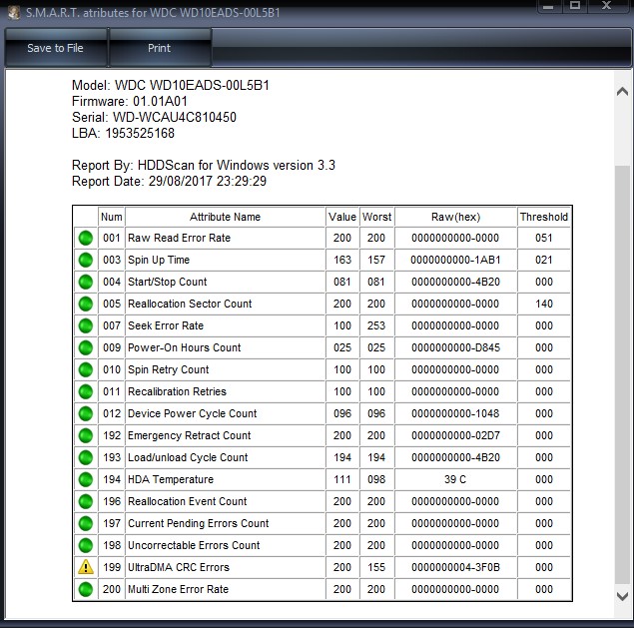Viewport: 634px width, 628px height.
Task: Click the Spin Up Time threshold 021
Action: 544,260
